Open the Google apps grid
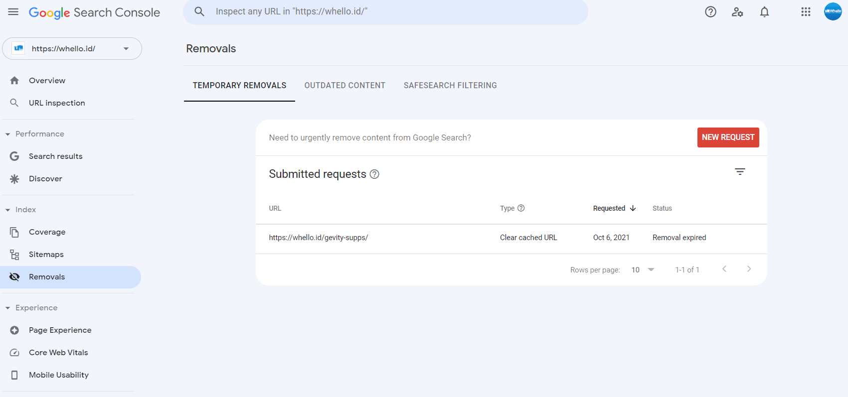 [806, 12]
